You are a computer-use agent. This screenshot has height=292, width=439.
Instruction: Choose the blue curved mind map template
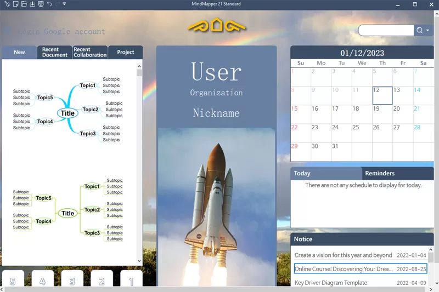coord(67,110)
